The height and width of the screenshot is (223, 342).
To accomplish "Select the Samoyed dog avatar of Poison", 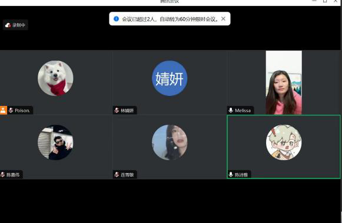I will [55, 78].
